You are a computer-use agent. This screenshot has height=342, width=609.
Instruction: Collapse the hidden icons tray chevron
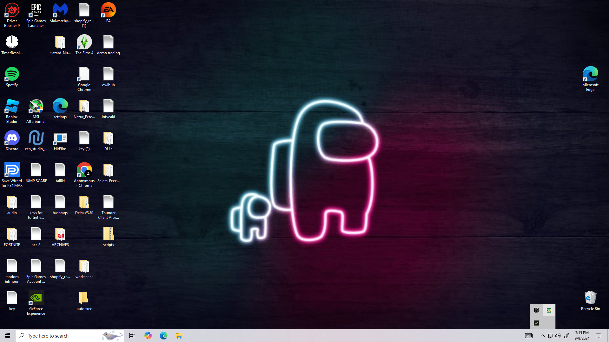click(542, 336)
